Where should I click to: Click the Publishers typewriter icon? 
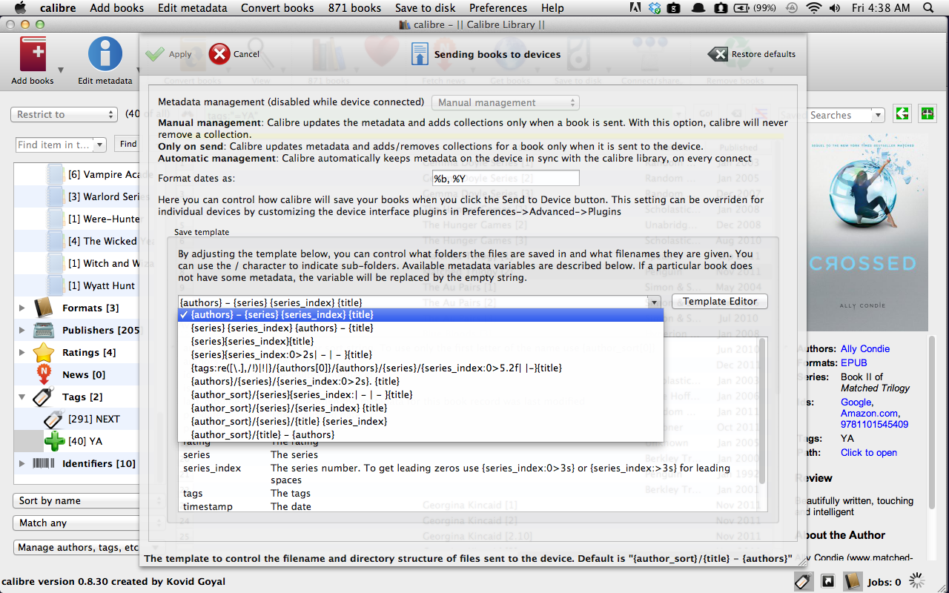coord(44,330)
